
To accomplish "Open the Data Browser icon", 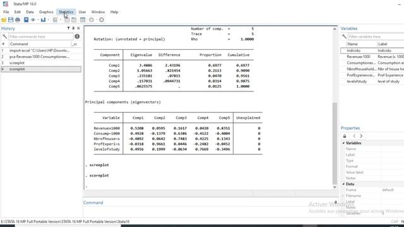I will pyautogui.click(x=74, y=20).
